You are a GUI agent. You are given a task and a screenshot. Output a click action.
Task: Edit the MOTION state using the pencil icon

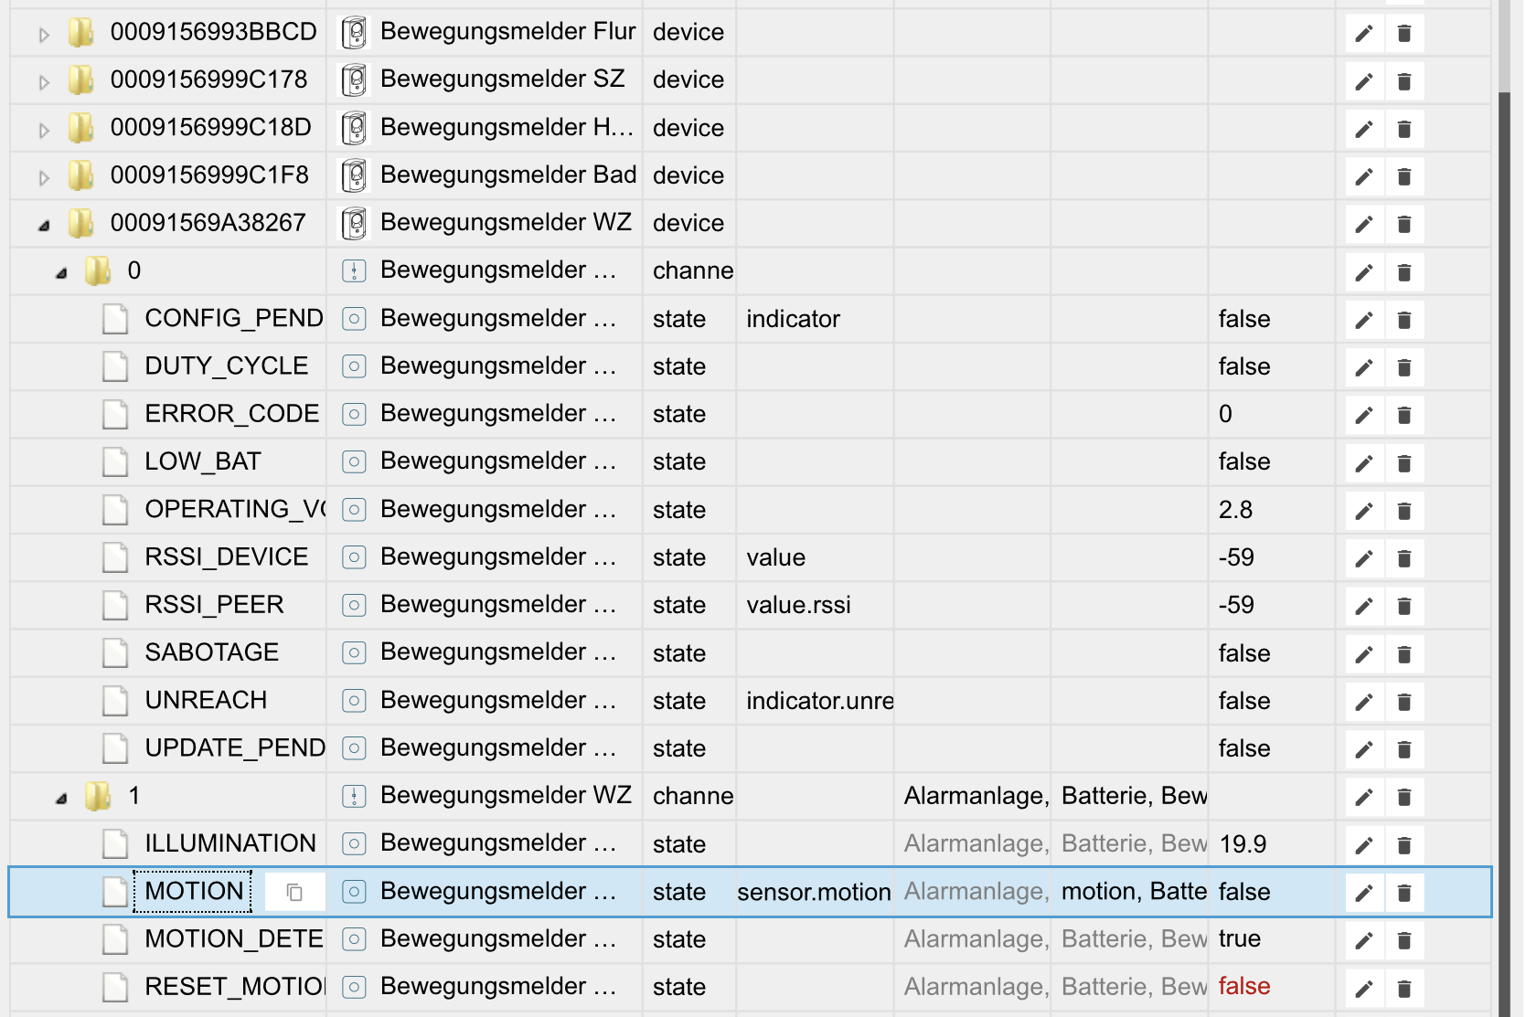point(1363,893)
